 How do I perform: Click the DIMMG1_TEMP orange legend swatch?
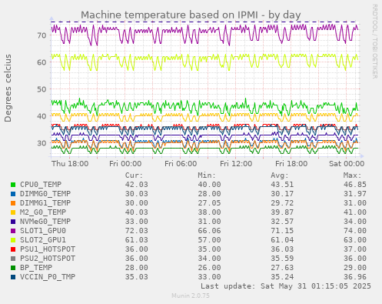(13, 203)
